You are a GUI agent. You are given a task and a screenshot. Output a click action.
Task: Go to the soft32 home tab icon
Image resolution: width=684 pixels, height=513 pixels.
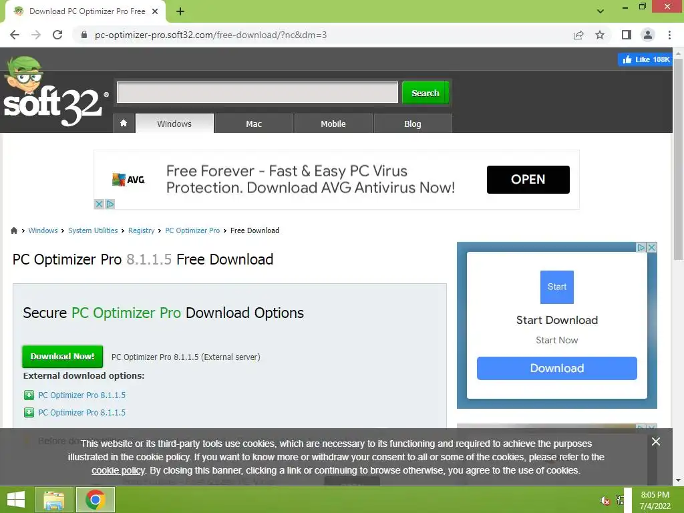[x=124, y=124]
